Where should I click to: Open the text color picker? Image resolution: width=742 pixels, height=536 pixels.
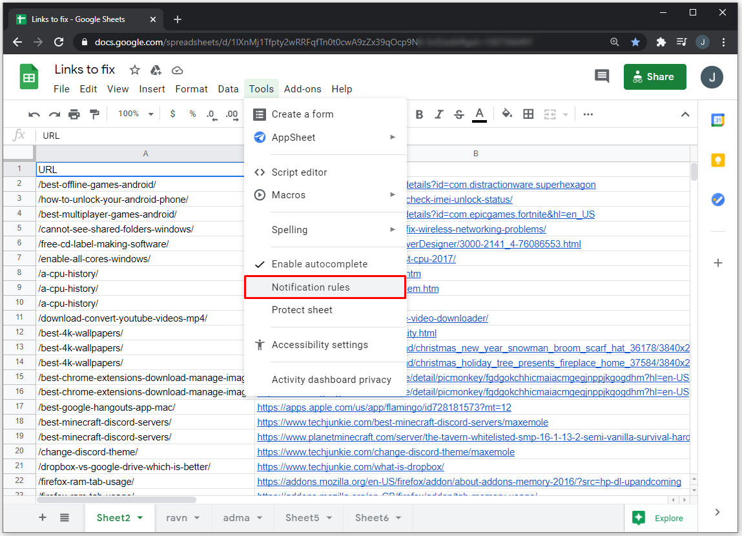point(479,114)
